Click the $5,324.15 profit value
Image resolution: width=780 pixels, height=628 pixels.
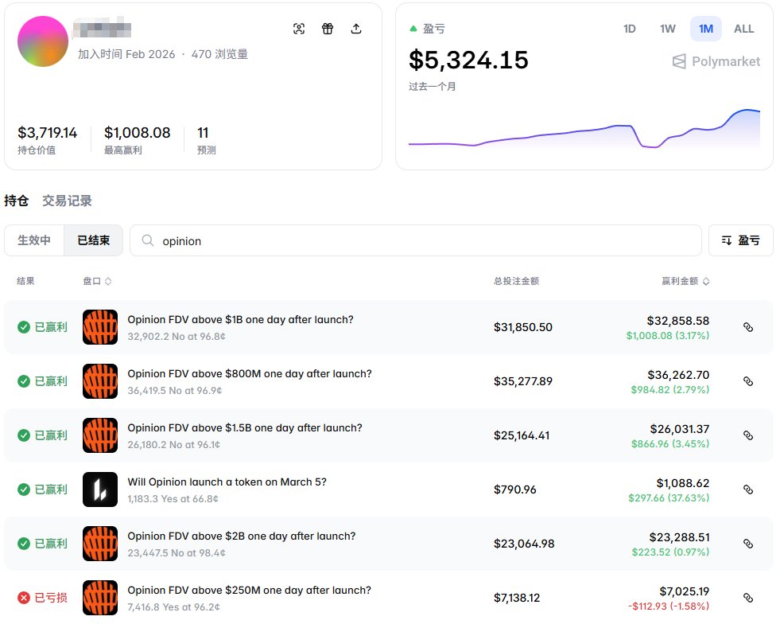pos(468,60)
